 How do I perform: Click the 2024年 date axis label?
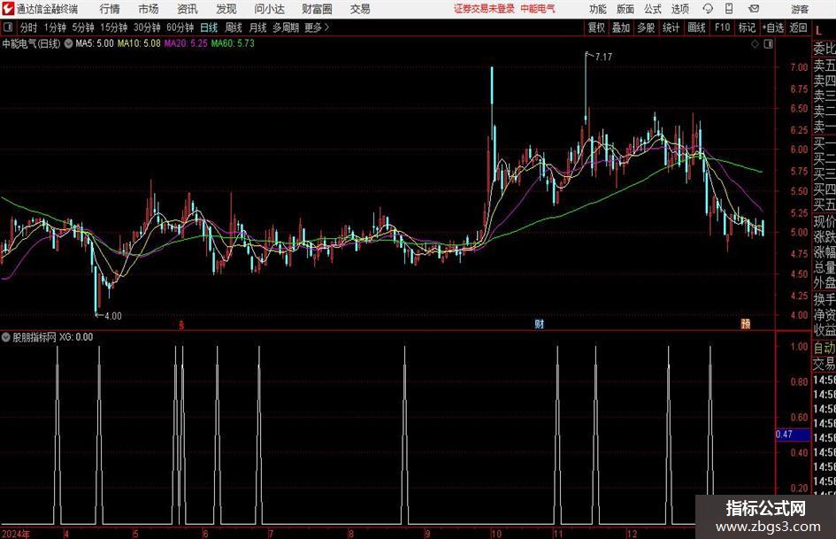(15, 534)
